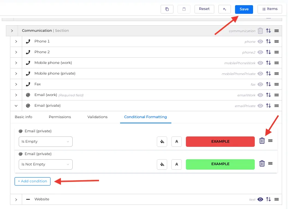Click drag handle icon on Fax row

point(277,84)
